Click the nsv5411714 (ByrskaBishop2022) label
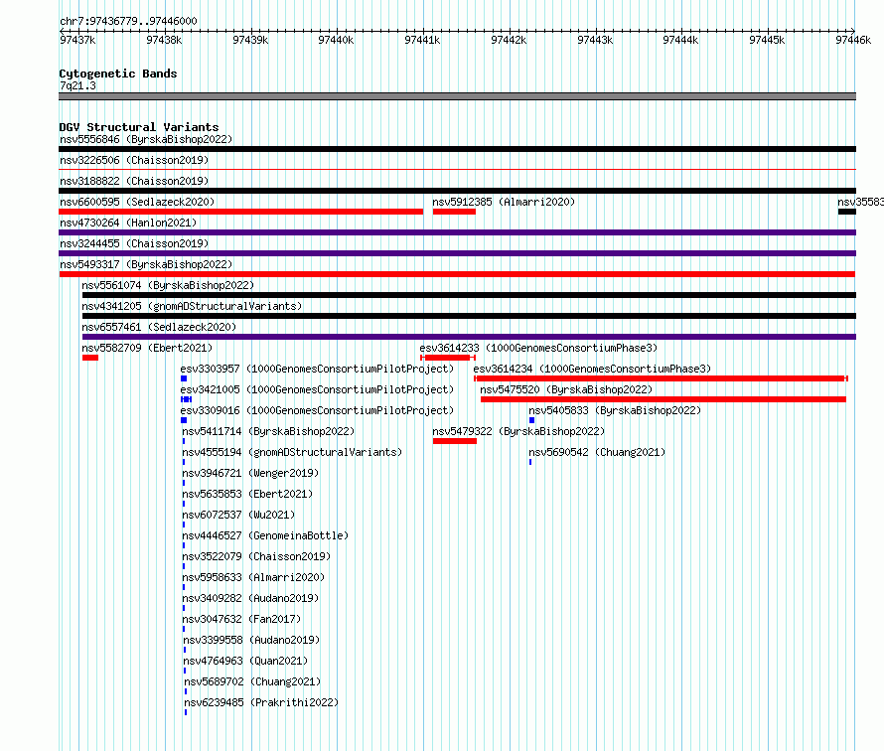 point(268,431)
